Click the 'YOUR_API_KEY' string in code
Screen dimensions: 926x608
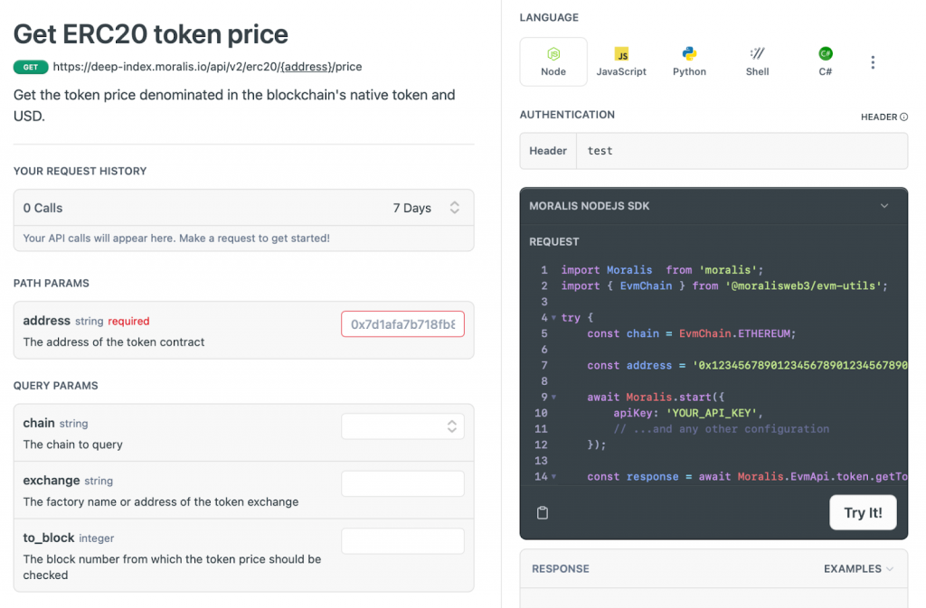[x=711, y=413]
